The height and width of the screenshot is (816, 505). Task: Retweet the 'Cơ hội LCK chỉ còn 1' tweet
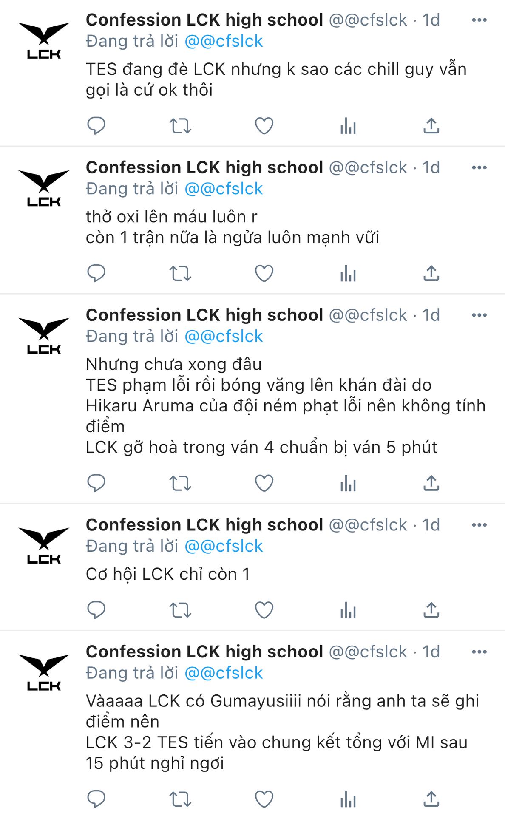point(180,610)
